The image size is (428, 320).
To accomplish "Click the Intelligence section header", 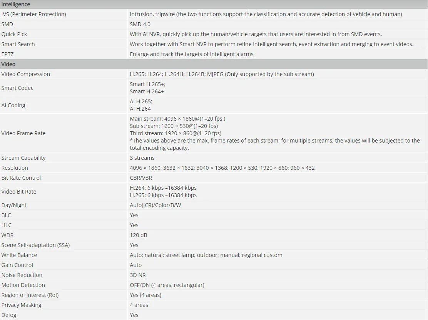I will [16, 4].
